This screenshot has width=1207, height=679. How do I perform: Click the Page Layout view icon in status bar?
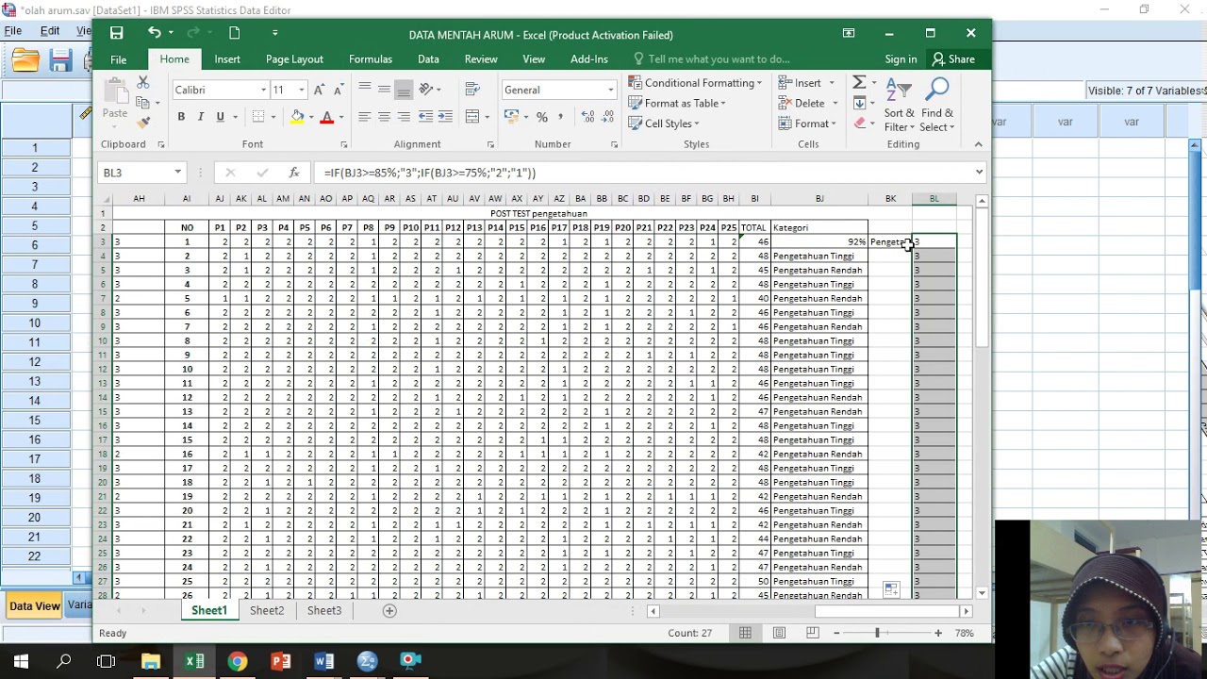(x=779, y=633)
